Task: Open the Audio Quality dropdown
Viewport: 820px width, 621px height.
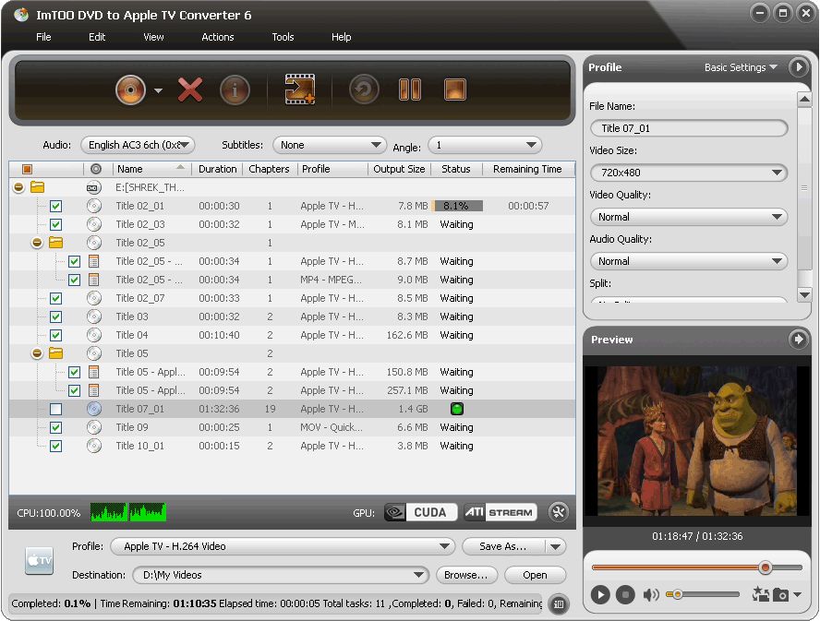Action: click(x=688, y=261)
